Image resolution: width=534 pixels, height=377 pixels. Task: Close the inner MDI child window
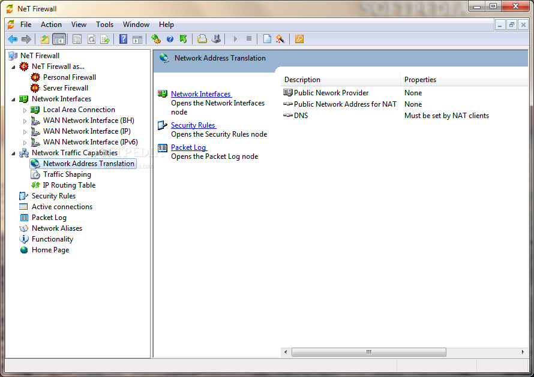[x=523, y=25]
